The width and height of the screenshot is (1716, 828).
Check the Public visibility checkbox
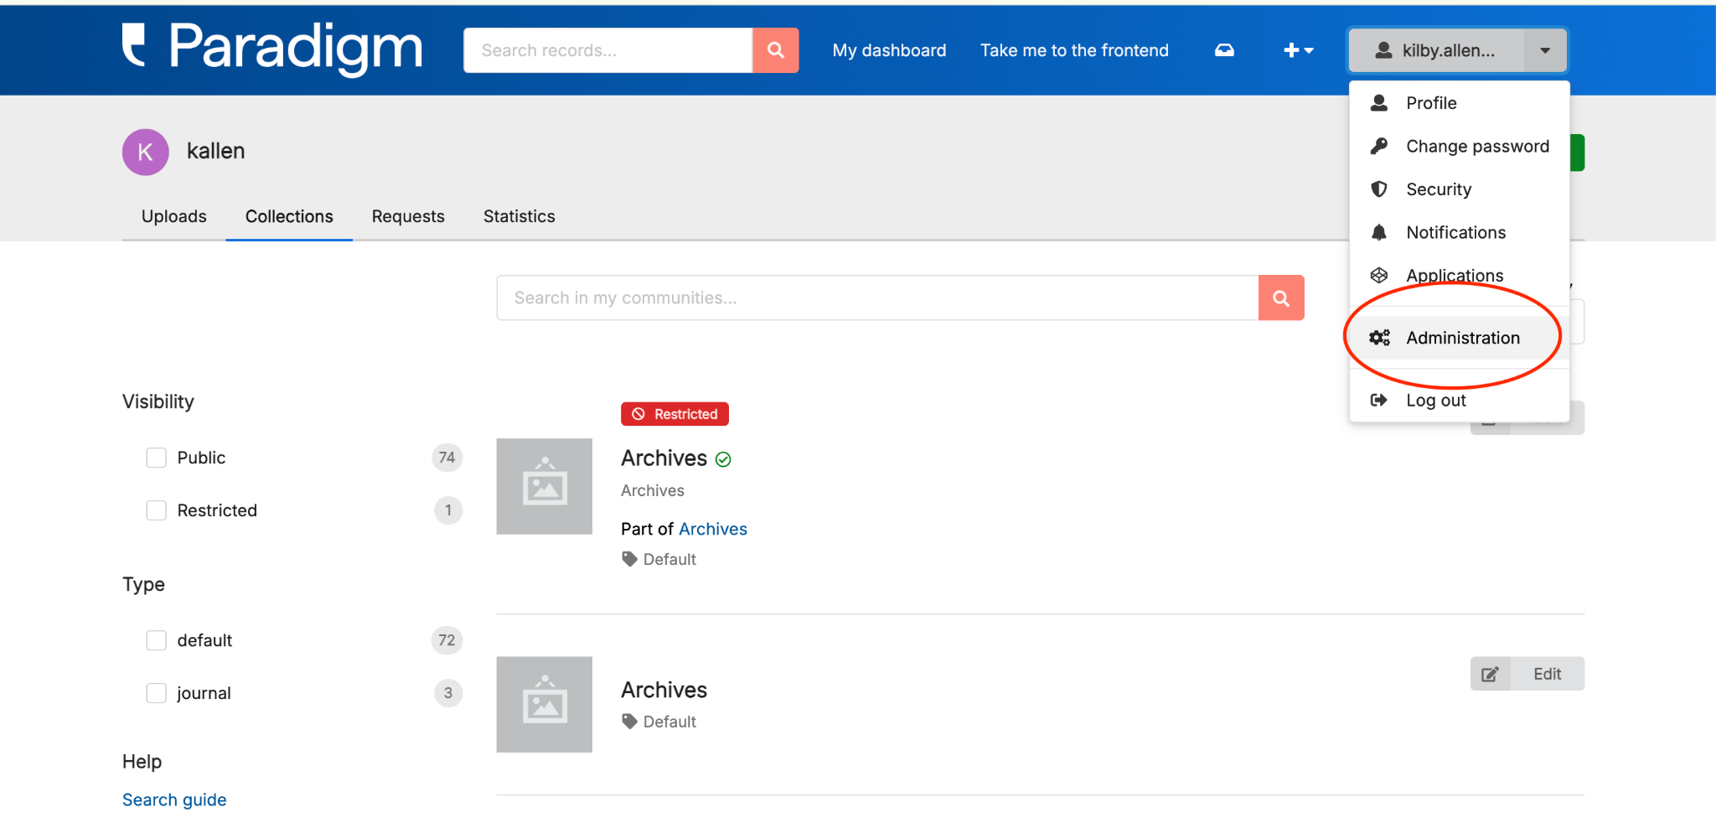pyautogui.click(x=157, y=458)
